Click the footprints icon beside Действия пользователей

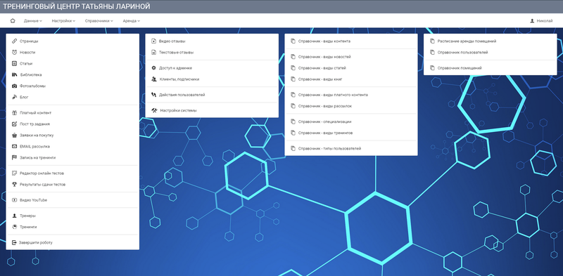[153, 95]
